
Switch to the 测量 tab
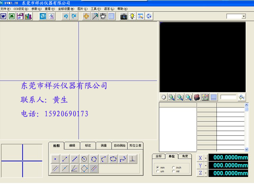tap(104, 146)
